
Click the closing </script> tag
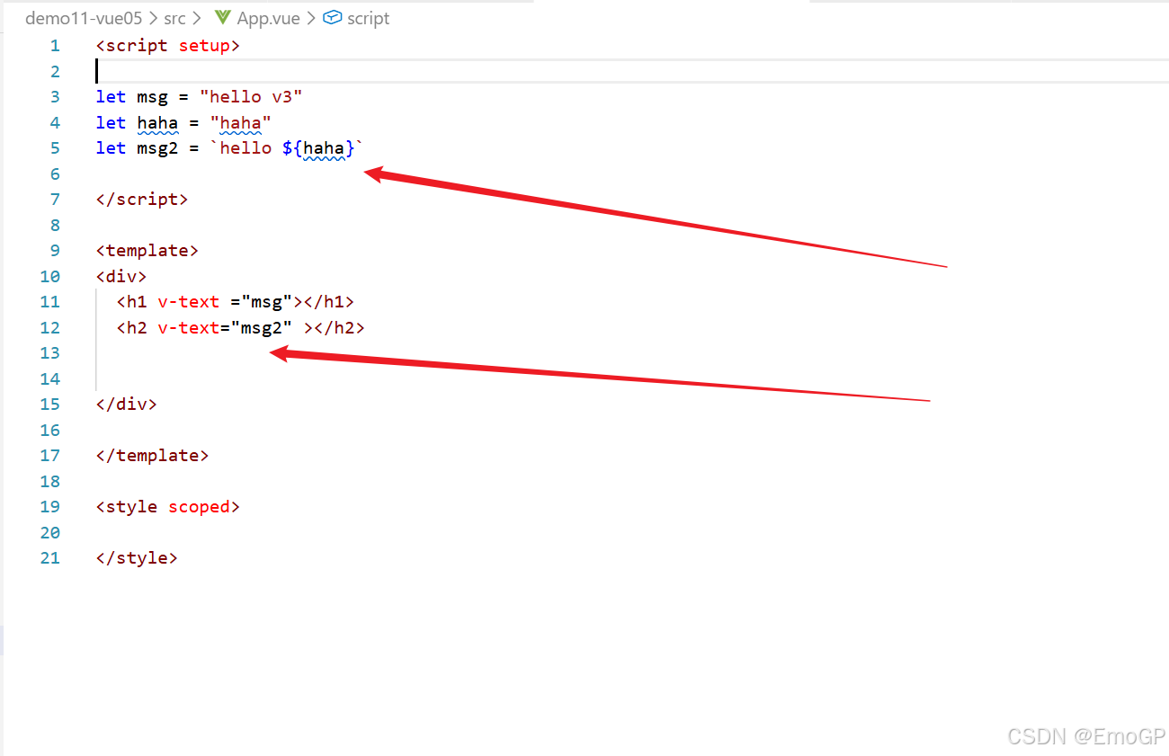(x=142, y=200)
